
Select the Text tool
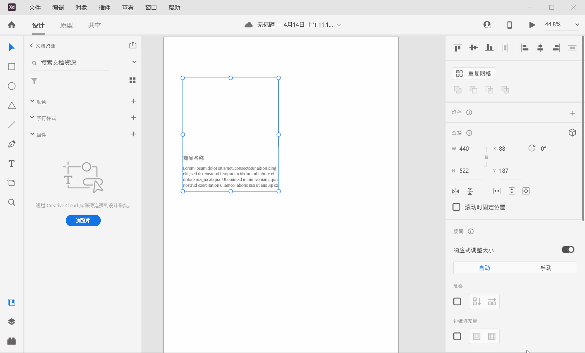tap(11, 163)
